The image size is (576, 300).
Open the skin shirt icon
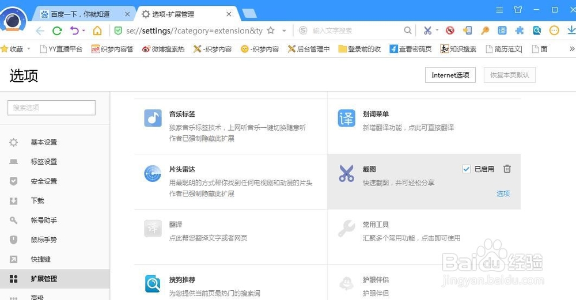pyautogui.click(x=518, y=10)
